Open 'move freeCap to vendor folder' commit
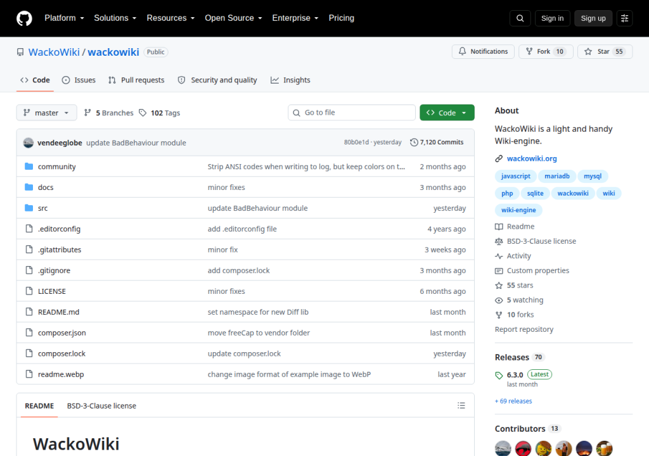Viewport: 649px width, 456px height. click(259, 332)
